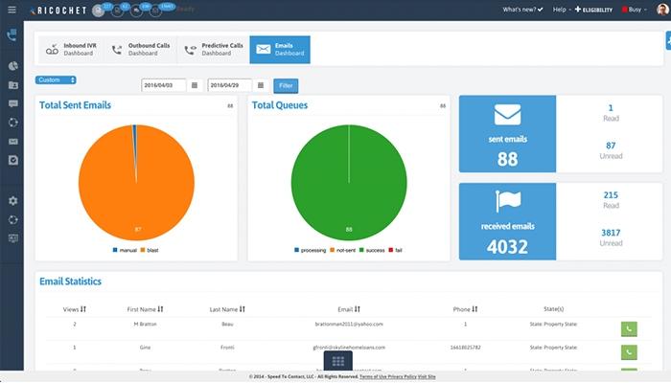Click the received emails flag icon
The width and height of the screenshot is (671, 383).
tap(508, 201)
